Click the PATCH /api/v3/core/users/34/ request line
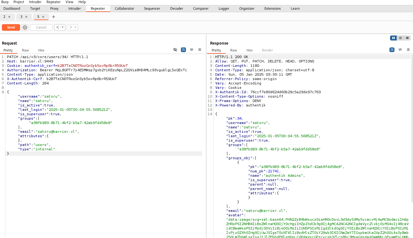 tap(47, 57)
